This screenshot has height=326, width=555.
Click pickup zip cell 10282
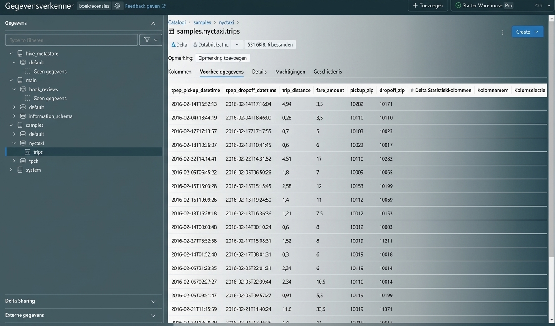click(x=357, y=104)
